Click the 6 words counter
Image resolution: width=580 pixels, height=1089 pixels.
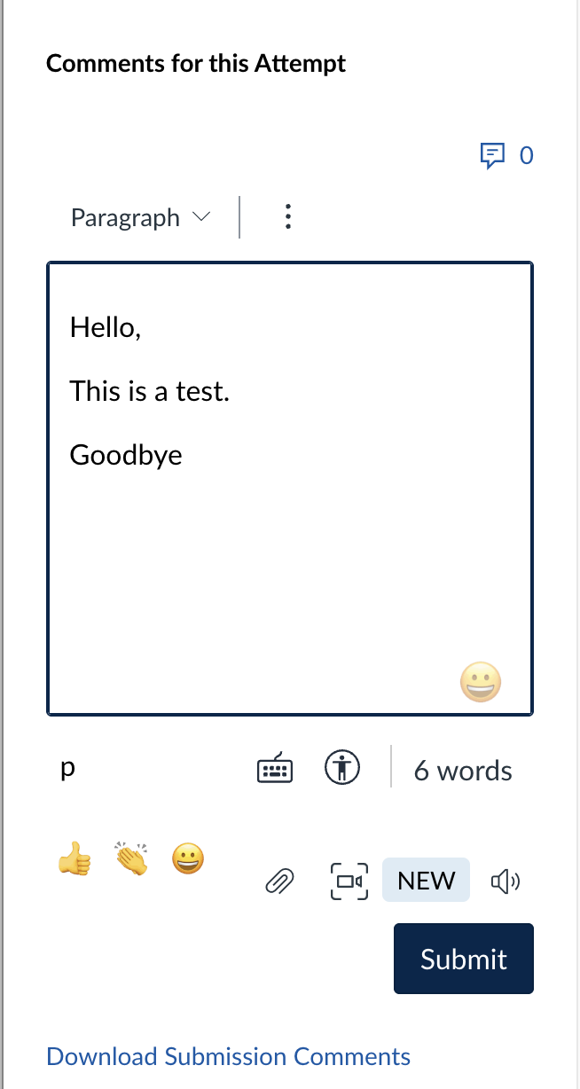point(462,770)
